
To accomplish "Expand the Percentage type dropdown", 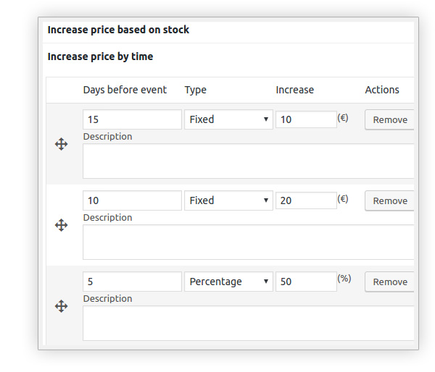I will [228, 282].
